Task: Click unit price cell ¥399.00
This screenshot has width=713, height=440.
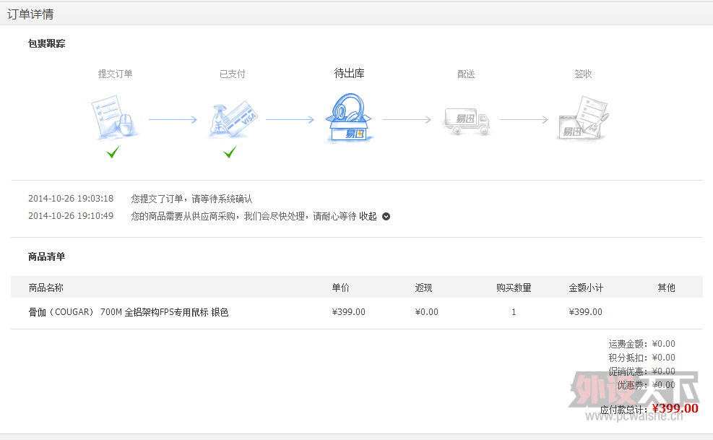Action: (349, 312)
